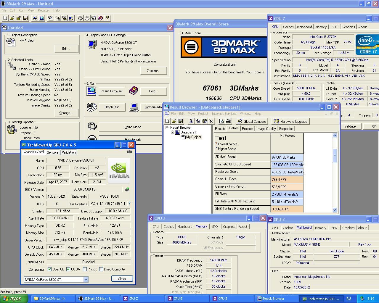This screenshot has height=303, width=379.
Task: Open Internet Services menu in Result Browser
Action: point(224,114)
